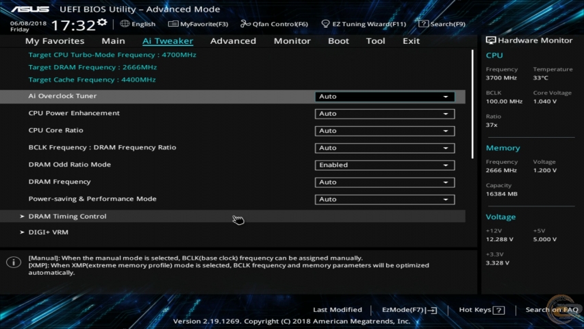
Task: Open the DRAM Frequency dropdown
Action: click(385, 182)
